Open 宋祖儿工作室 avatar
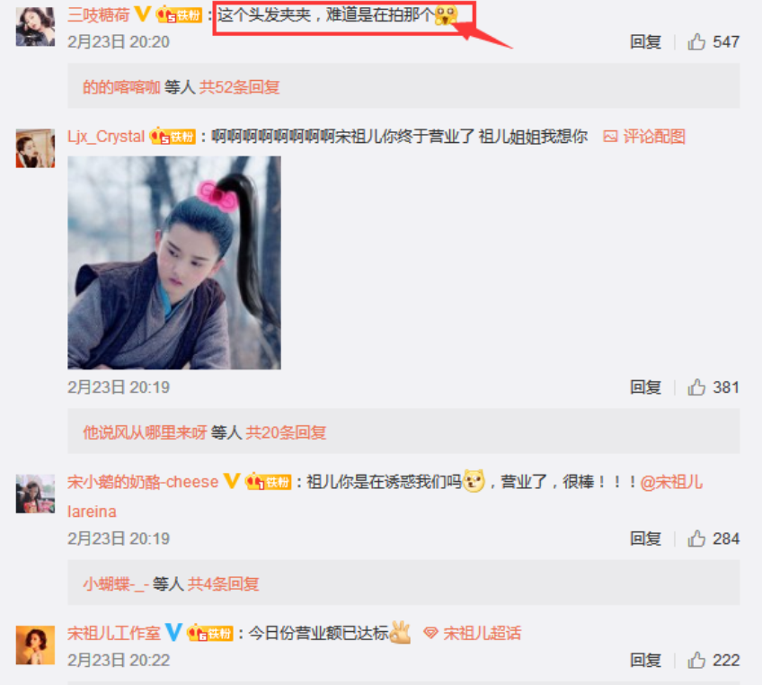Viewport: 762px width, 685px height. coord(35,645)
